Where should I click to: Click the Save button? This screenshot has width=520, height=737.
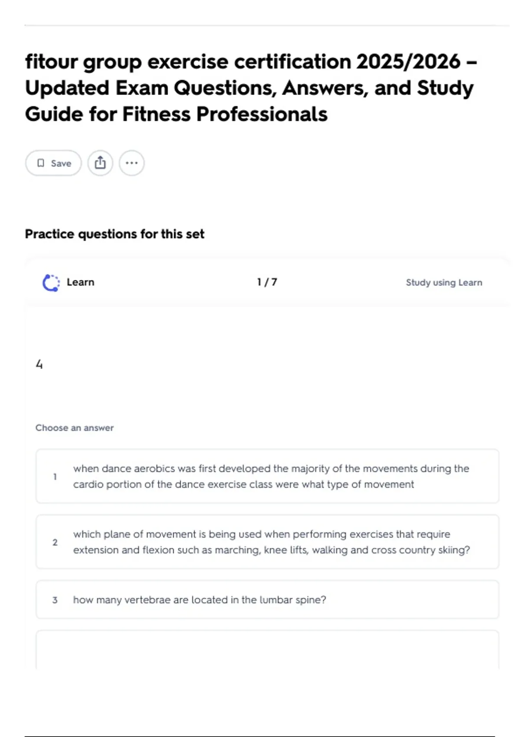(x=53, y=163)
